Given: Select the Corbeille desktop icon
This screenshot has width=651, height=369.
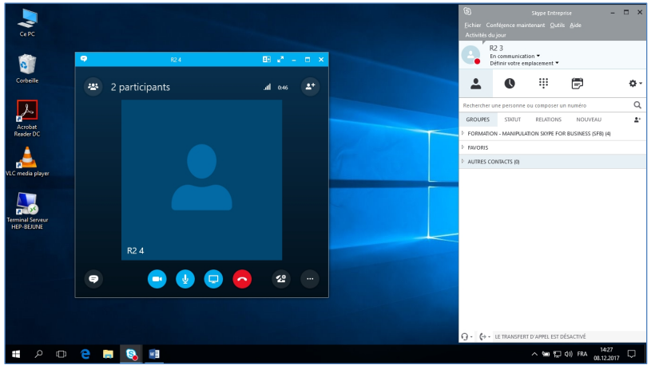Looking at the screenshot, I should pyautogui.click(x=27, y=69).
